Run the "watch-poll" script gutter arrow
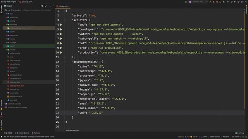 [61, 39]
